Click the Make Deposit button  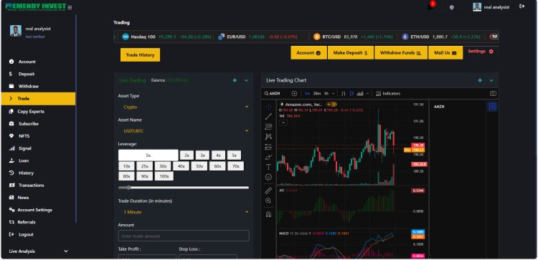(x=350, y=53)
